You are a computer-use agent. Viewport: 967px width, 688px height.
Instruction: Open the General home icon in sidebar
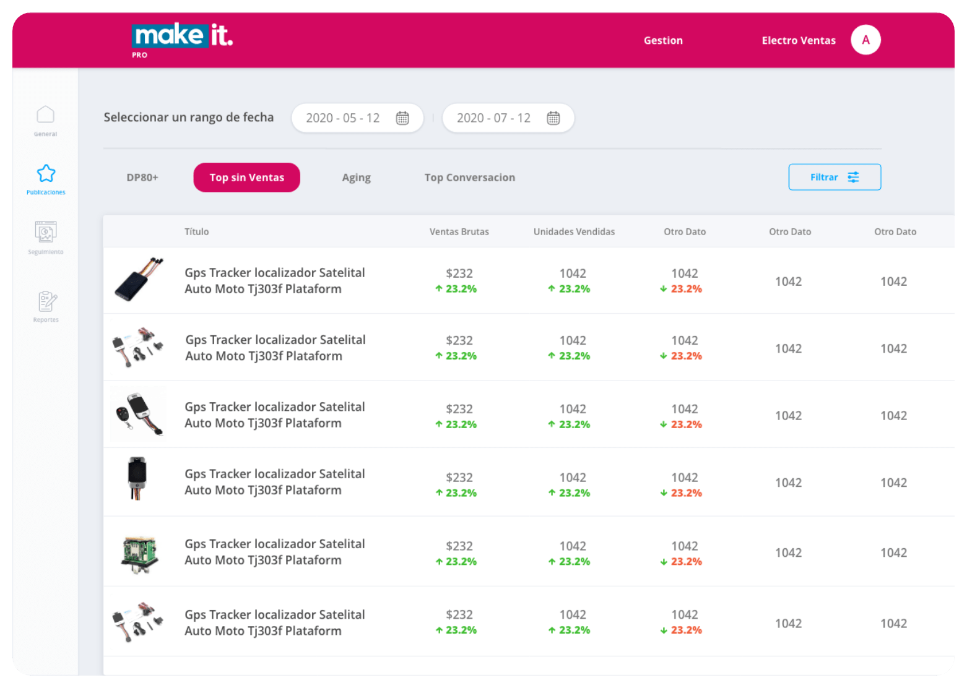tap(45, 115)
